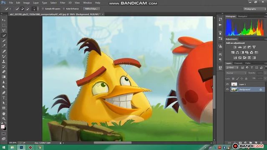The image size is (267, 150).
Task: Toggle Lock image pixels brush icon
Action: click(x=237, y=79)
